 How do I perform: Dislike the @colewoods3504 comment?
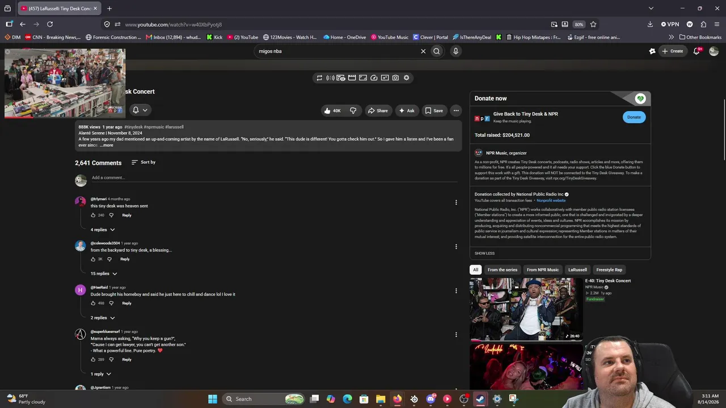pyautogui.click(x=109, y=259)
